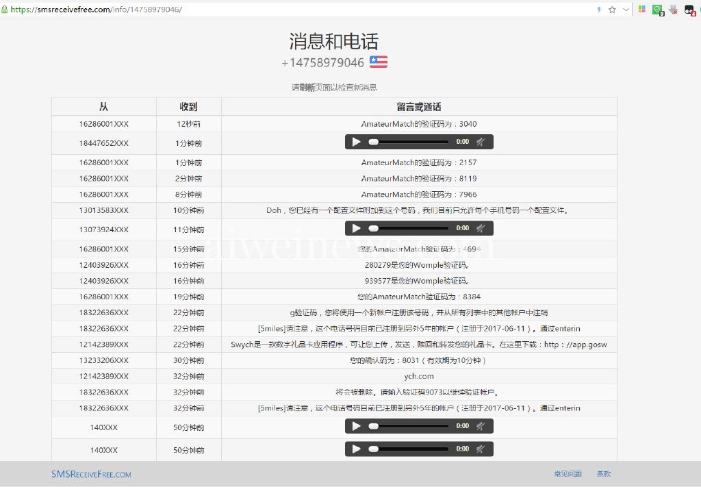
Task: Select the message with verification code 7966
Action: [x=419, y=195]
